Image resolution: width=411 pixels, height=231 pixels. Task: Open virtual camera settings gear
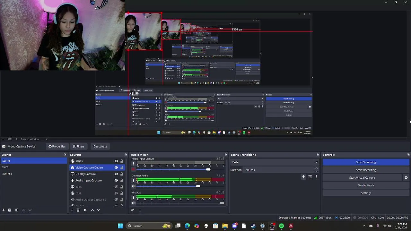406,178
